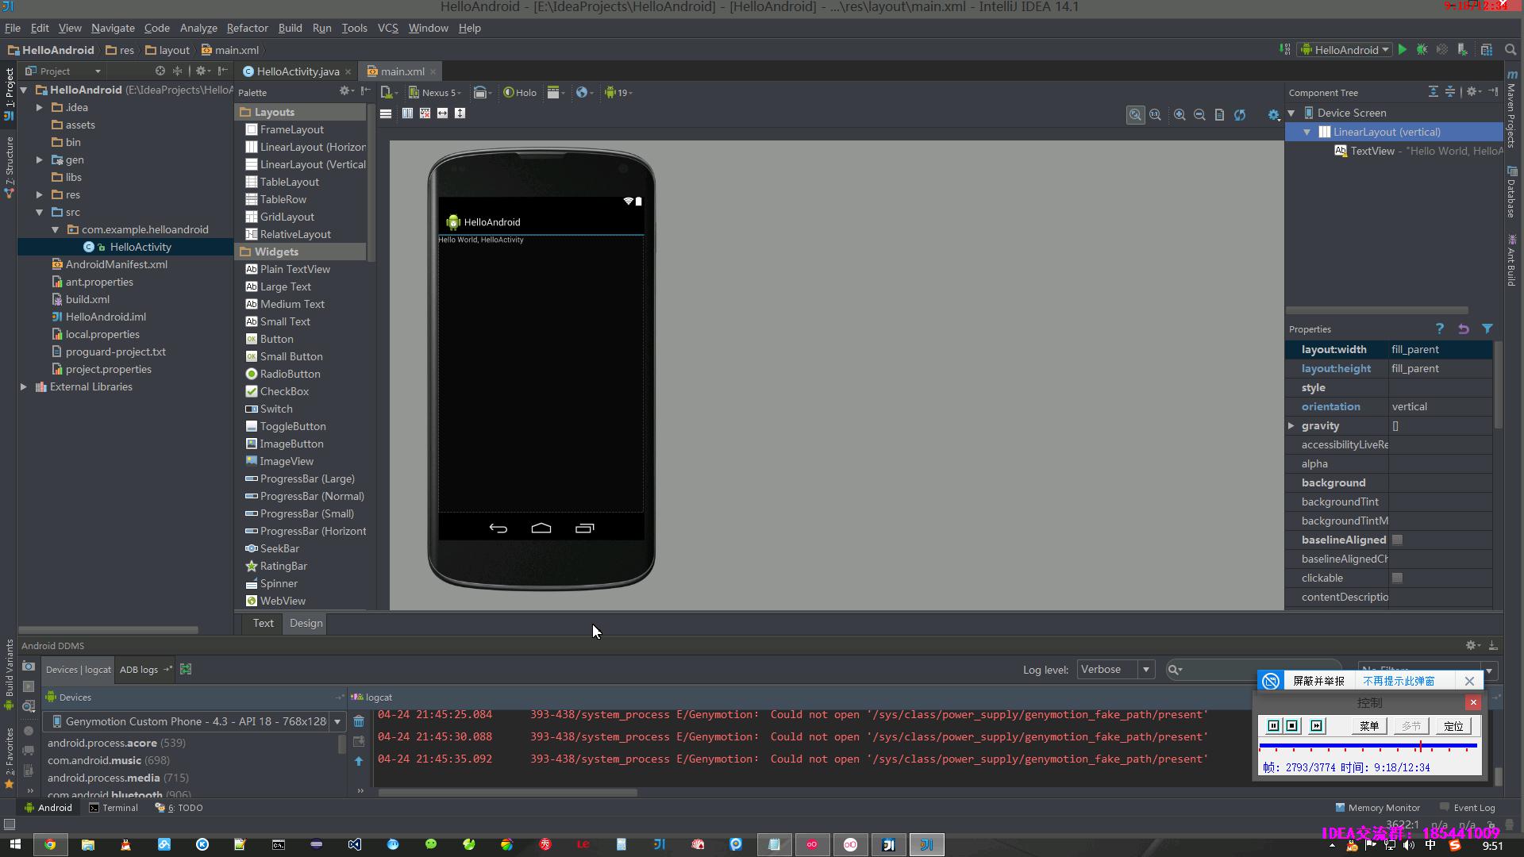Screen dimensions: 1524x857
Task: Refresh the layout designer preview
Action: [1239, 114]
